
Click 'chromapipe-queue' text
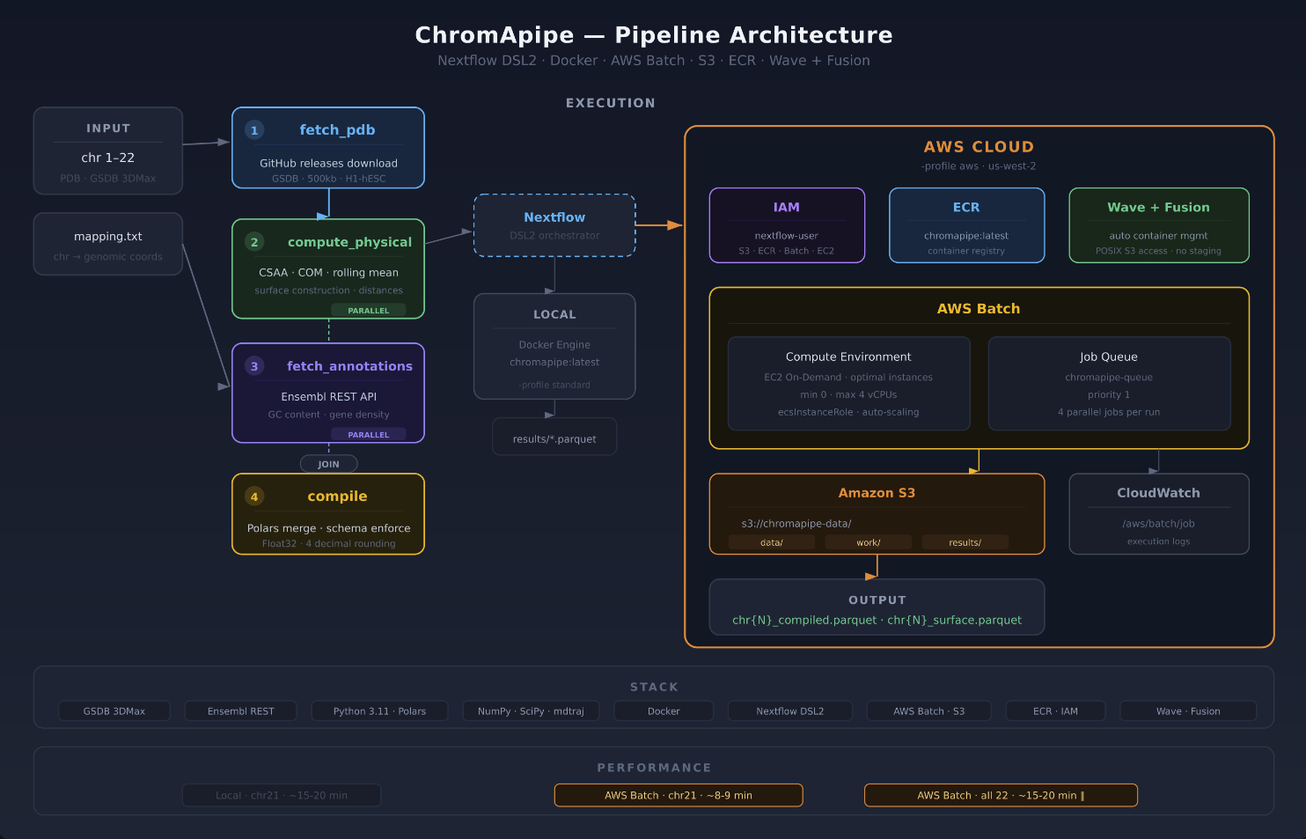coord(1109,378)
